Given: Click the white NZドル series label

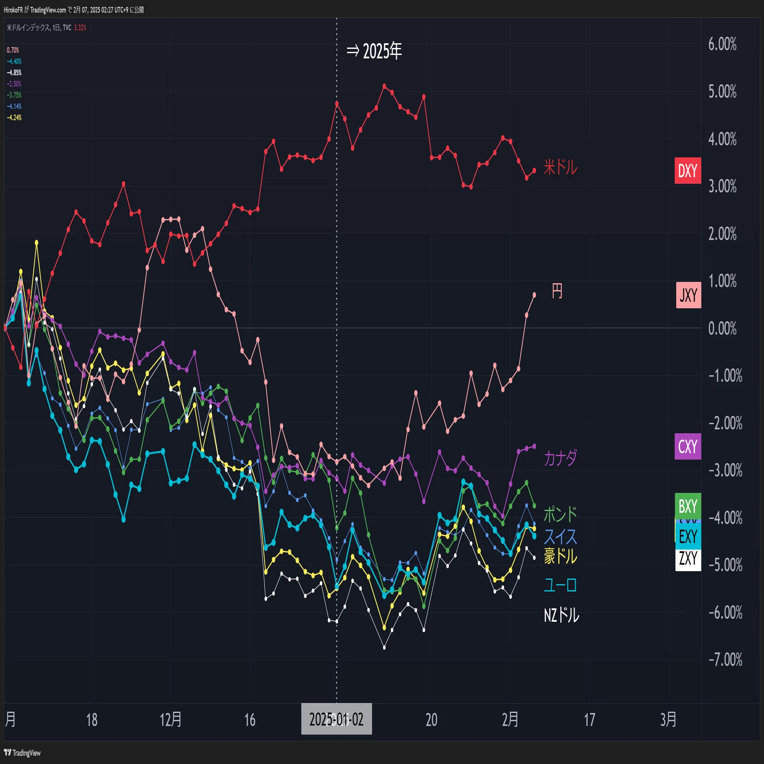Looking at the screenshot, I should 561,615.
